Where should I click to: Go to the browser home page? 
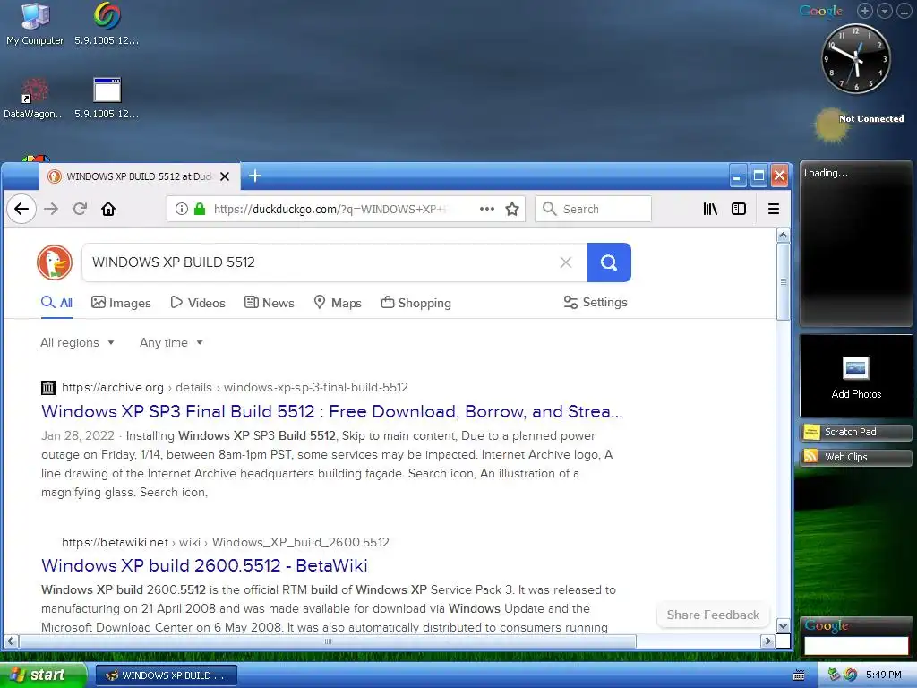point(108,209)
